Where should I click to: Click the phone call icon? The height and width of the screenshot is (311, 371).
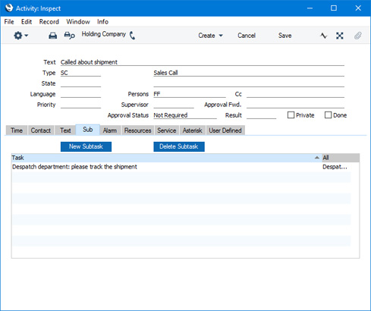click(132, 36)
